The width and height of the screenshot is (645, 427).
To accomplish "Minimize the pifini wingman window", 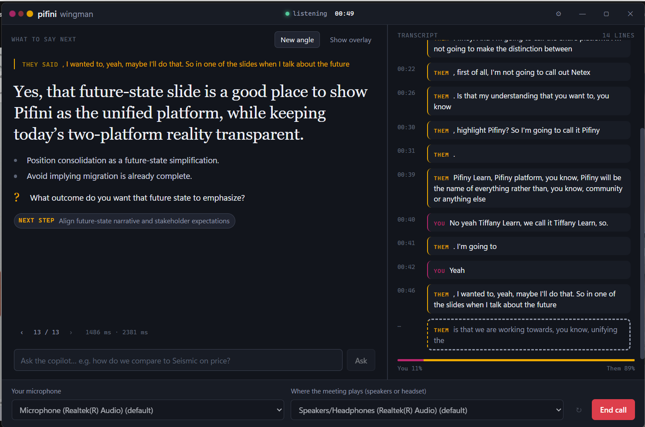I will [582, 14].
